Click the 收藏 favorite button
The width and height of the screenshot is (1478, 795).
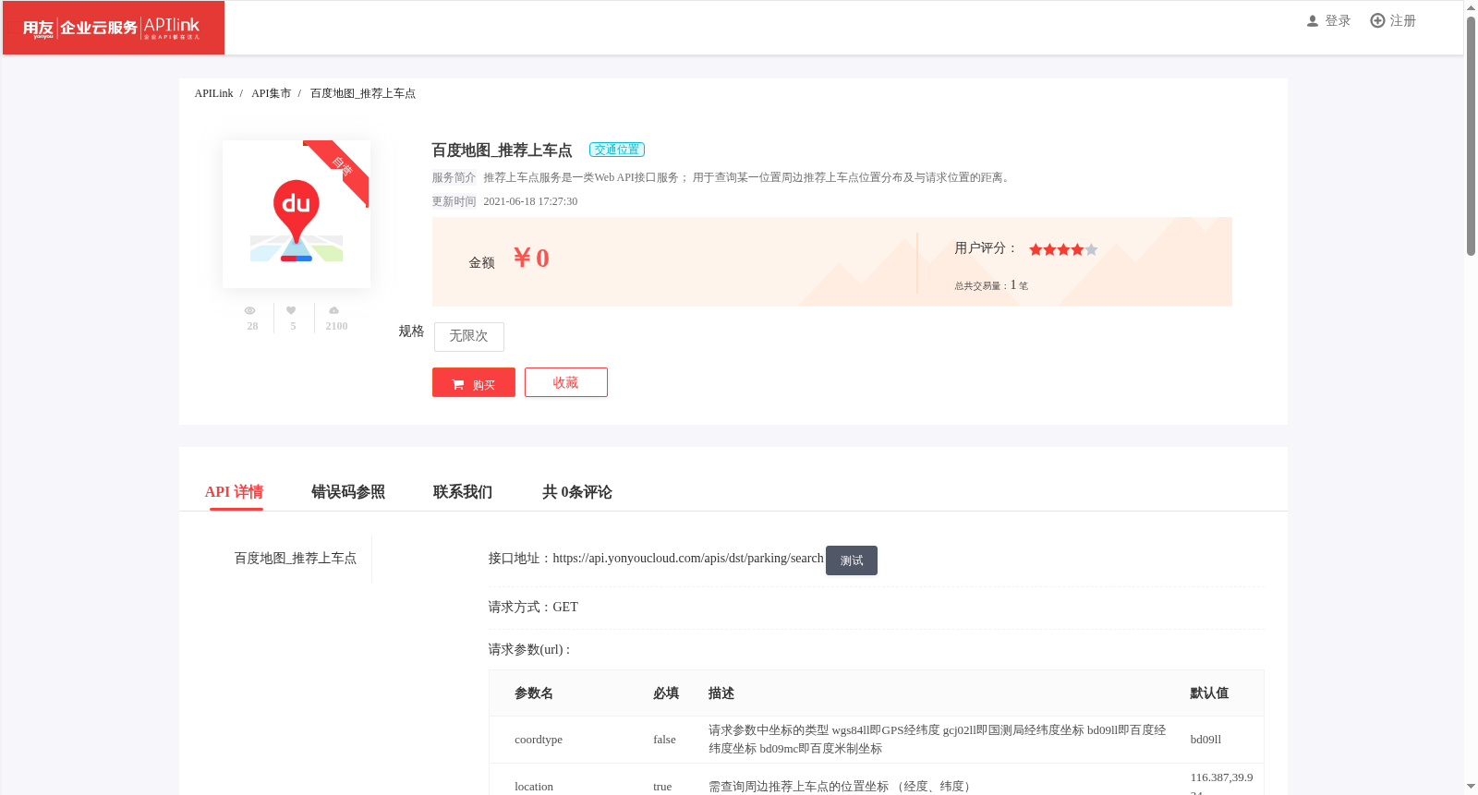pos(566,382)
